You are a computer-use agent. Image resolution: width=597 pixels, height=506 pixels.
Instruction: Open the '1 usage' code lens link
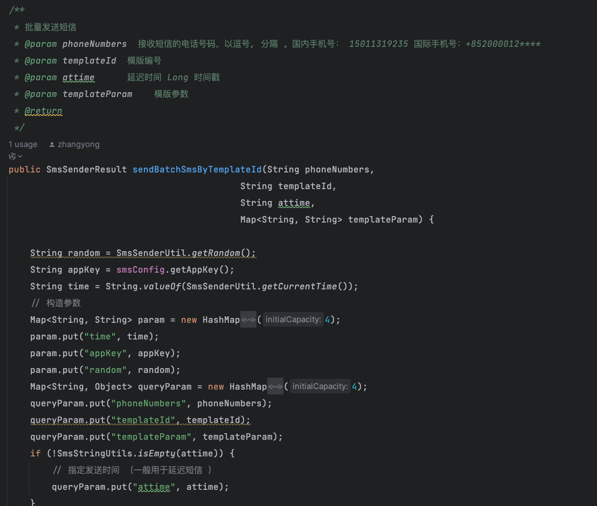click(x=23, y=144)
